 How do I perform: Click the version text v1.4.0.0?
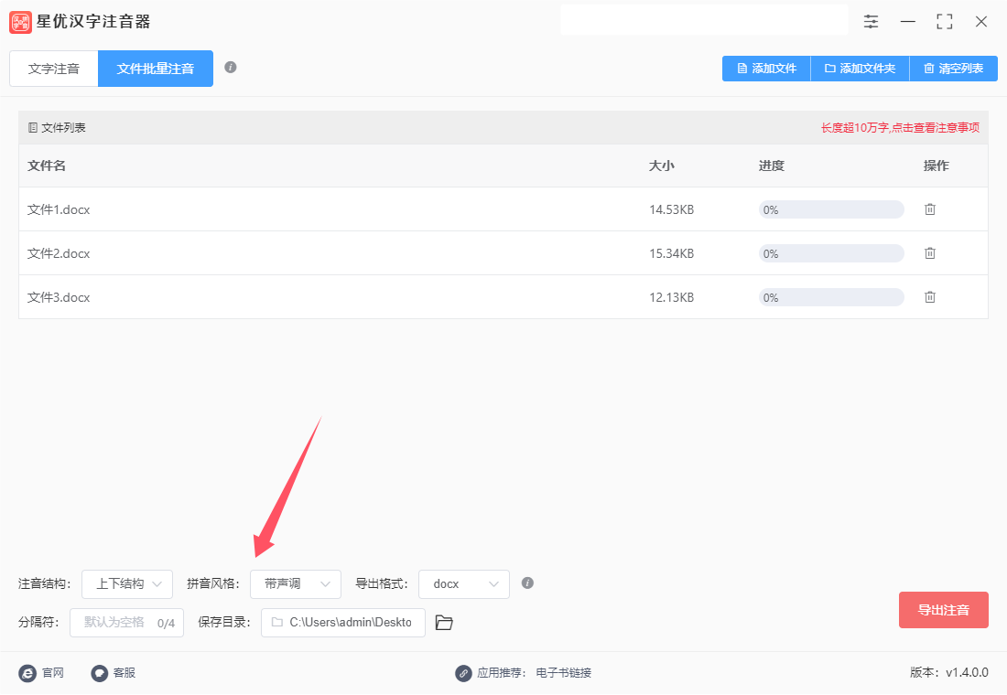[968, 672]
